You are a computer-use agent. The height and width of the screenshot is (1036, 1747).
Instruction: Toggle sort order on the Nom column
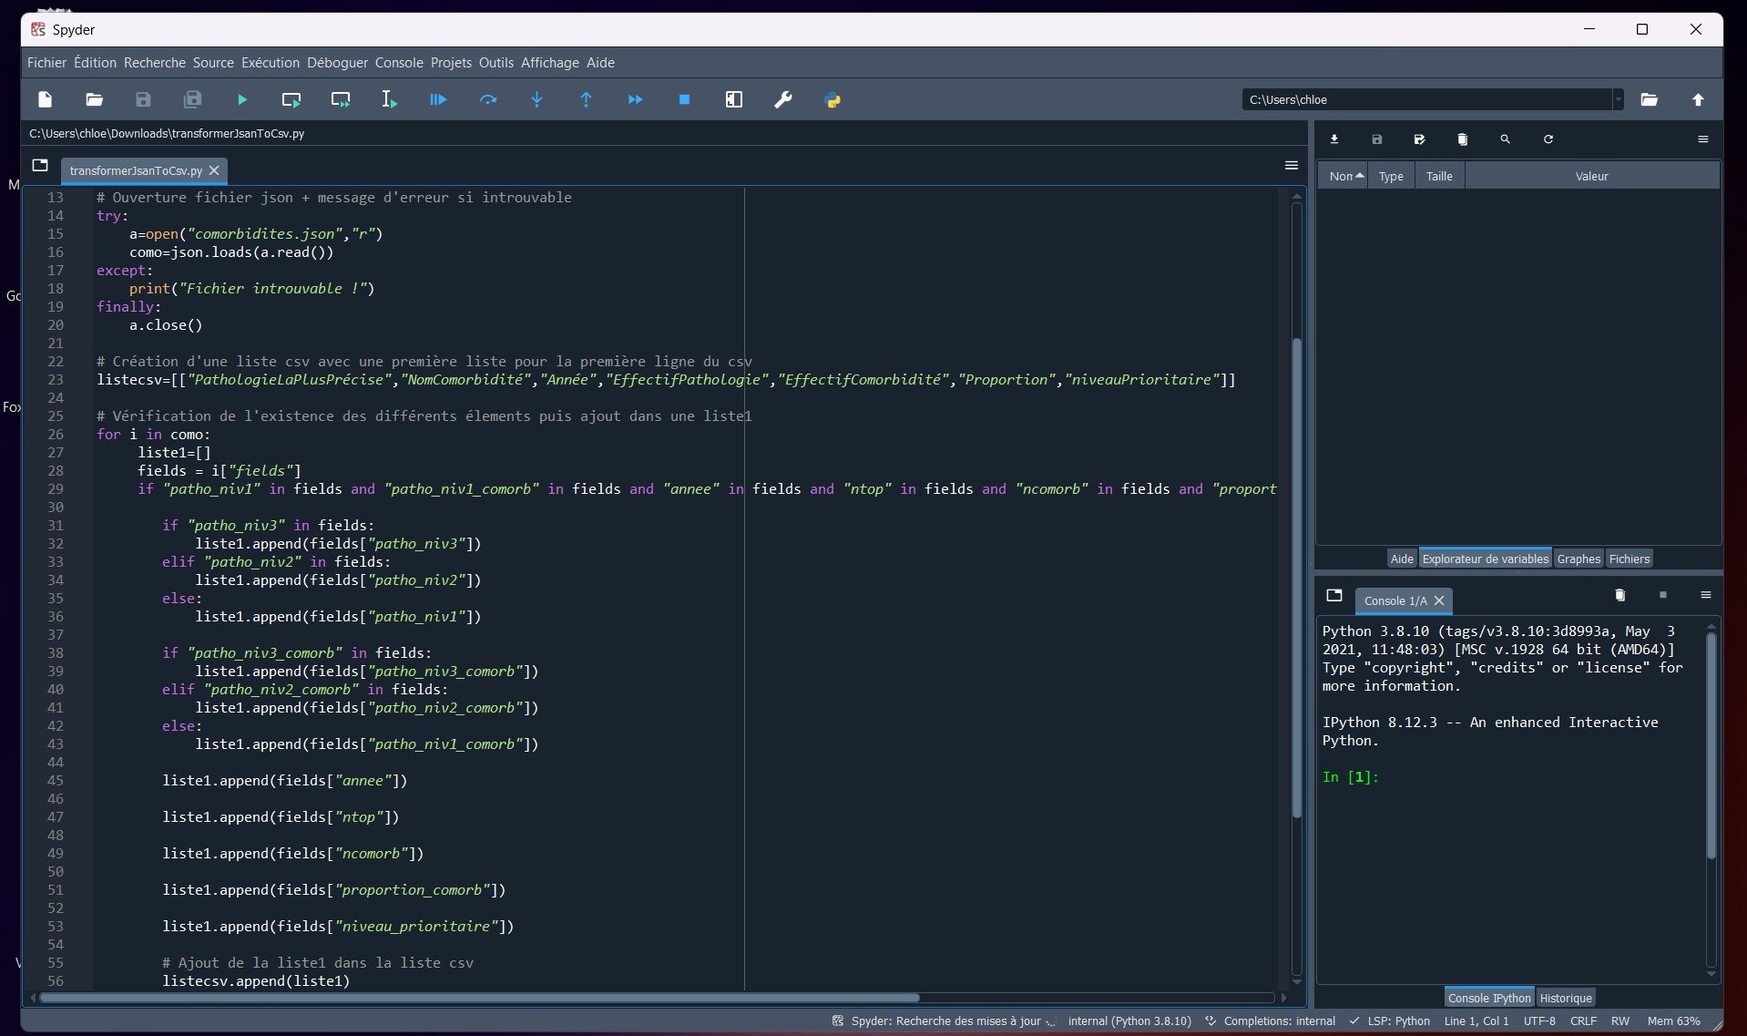[1343, 175]
